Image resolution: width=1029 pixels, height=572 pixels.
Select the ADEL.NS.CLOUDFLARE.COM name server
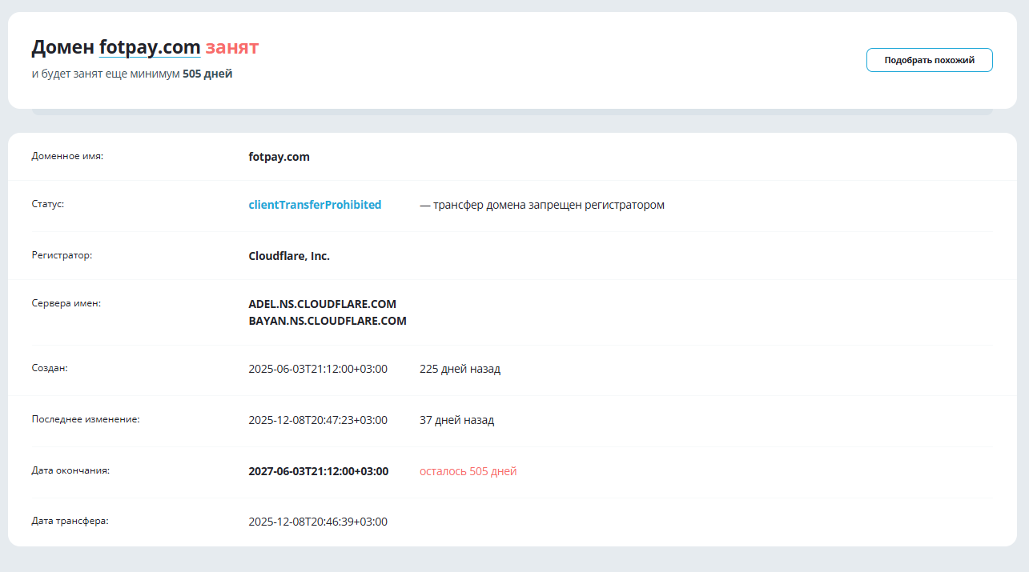pyautogui.click(x=322, y=304)
